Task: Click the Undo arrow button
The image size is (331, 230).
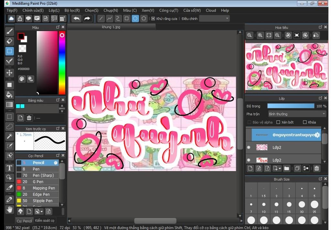Action: click(76, 18)
